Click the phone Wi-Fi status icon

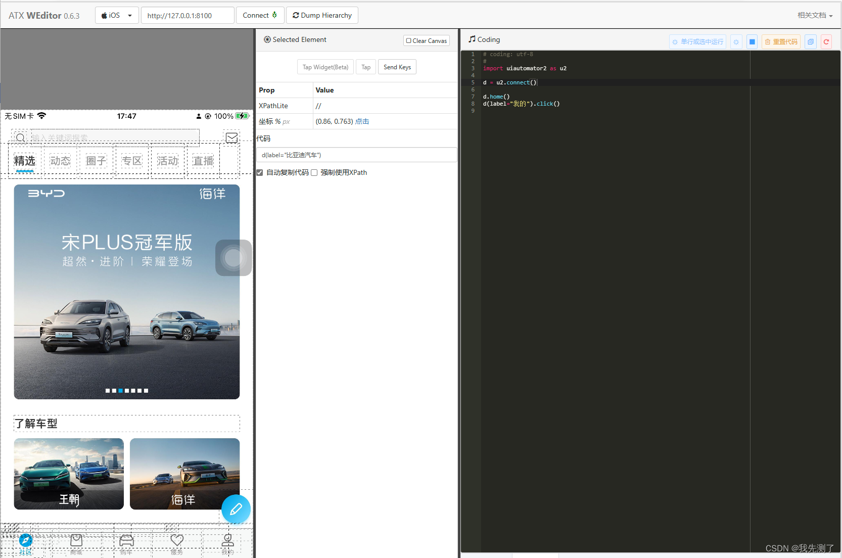click(41, 116)
